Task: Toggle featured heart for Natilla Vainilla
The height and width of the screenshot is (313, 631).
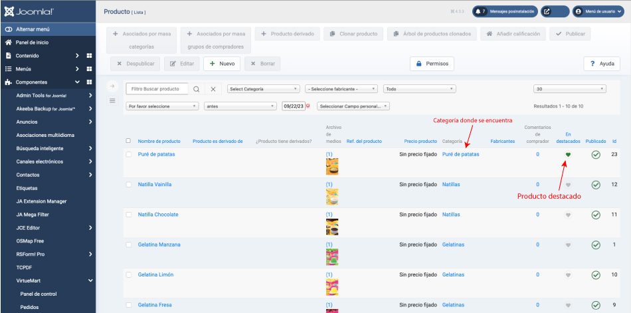Action: point(568,185)
